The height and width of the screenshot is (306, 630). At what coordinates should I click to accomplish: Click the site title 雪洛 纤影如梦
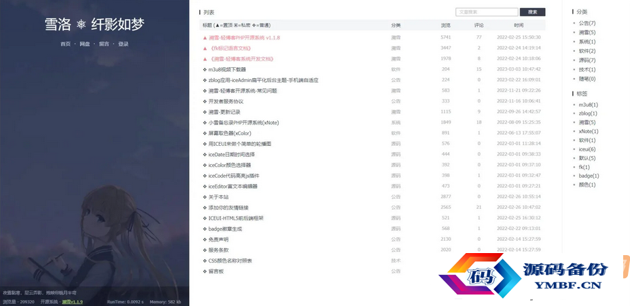pos(94,25)
